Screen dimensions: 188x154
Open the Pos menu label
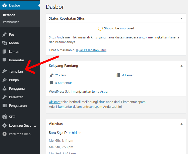12,34
